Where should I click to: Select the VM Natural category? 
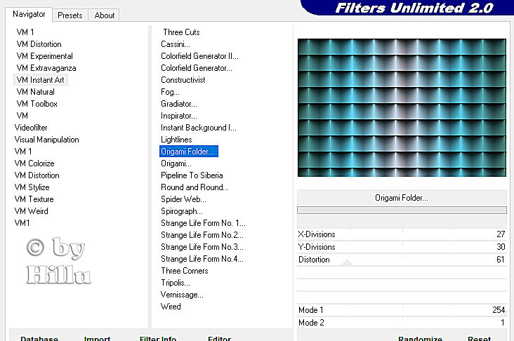point(35,92)
